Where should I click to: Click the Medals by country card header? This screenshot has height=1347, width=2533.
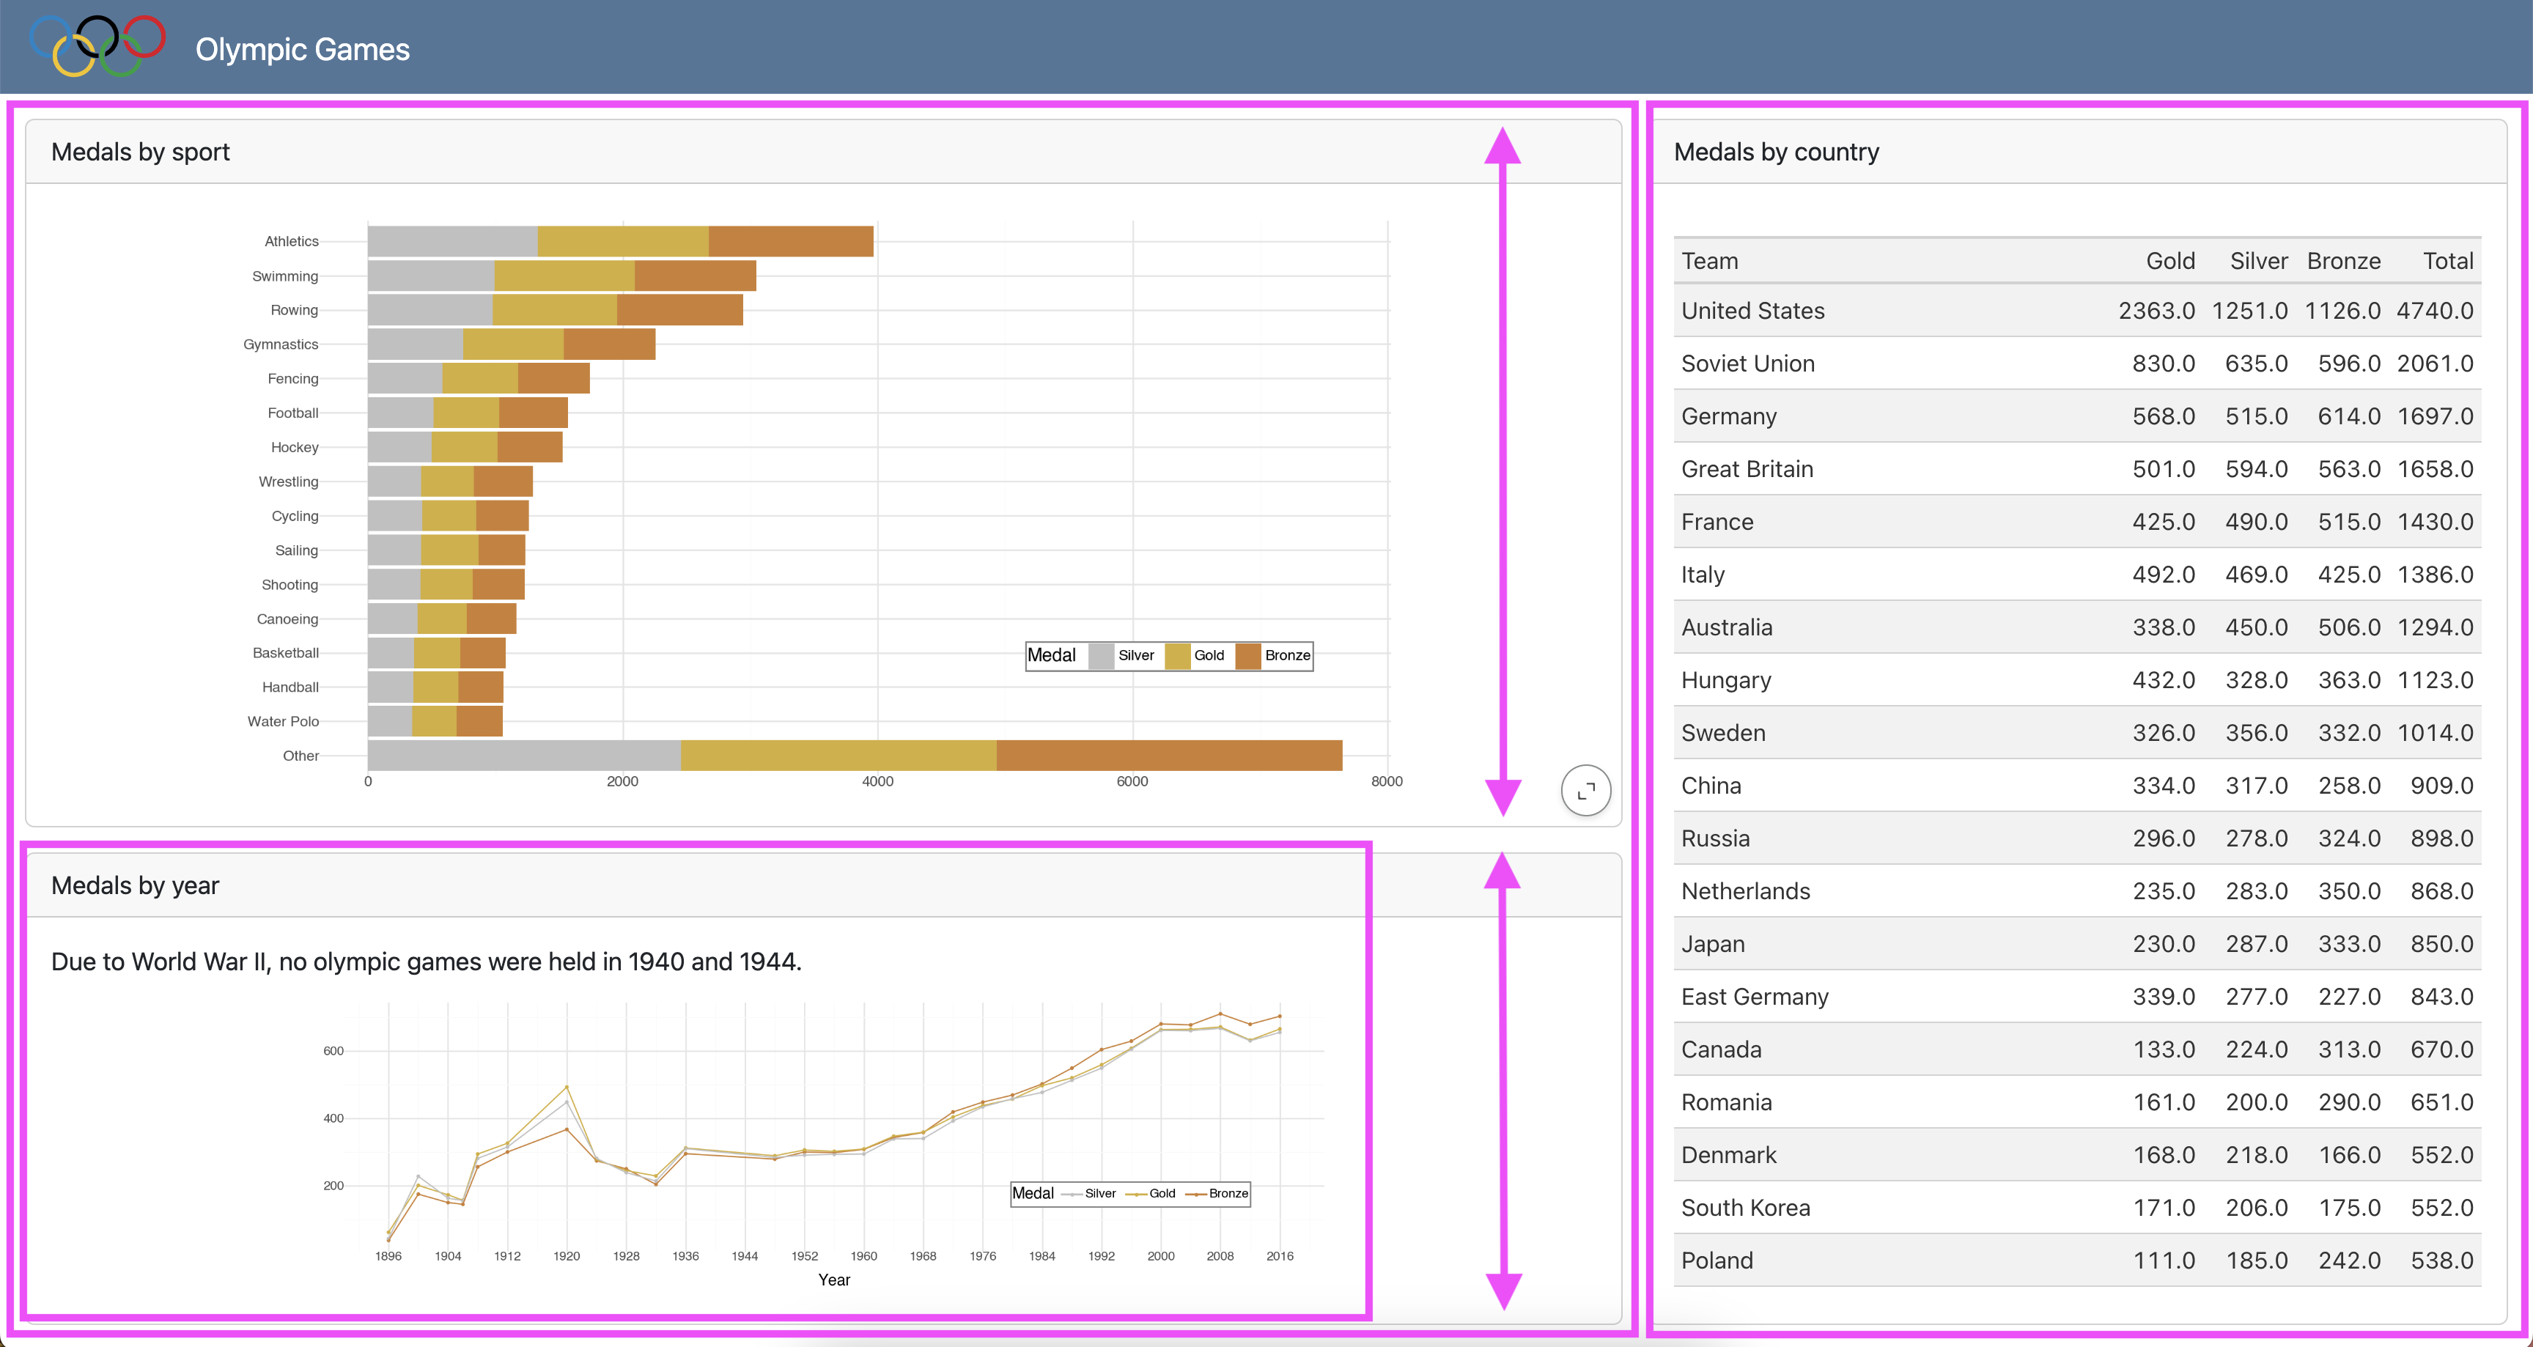pos(1776,152)
